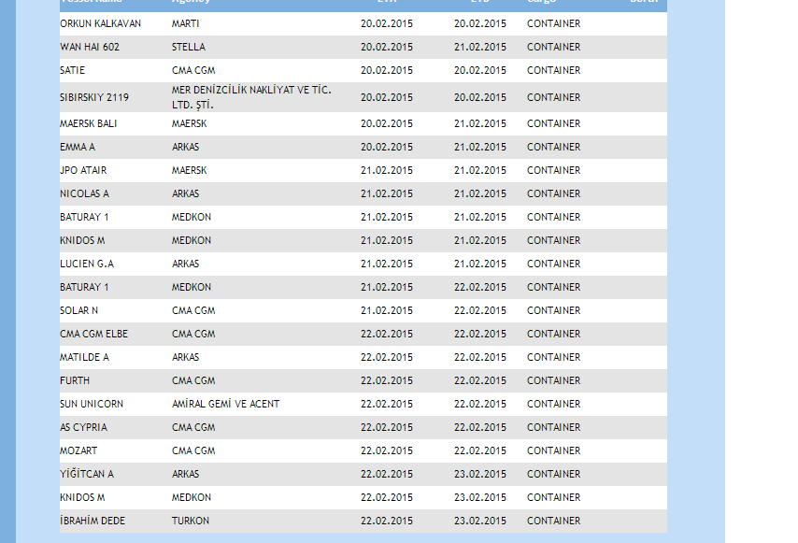The height and width of the screenshot is (543, 798).
Task: Select ETA 20.02.2015 of WAN HAI 602
Action: pyautogui.click(x=387, y=48)
